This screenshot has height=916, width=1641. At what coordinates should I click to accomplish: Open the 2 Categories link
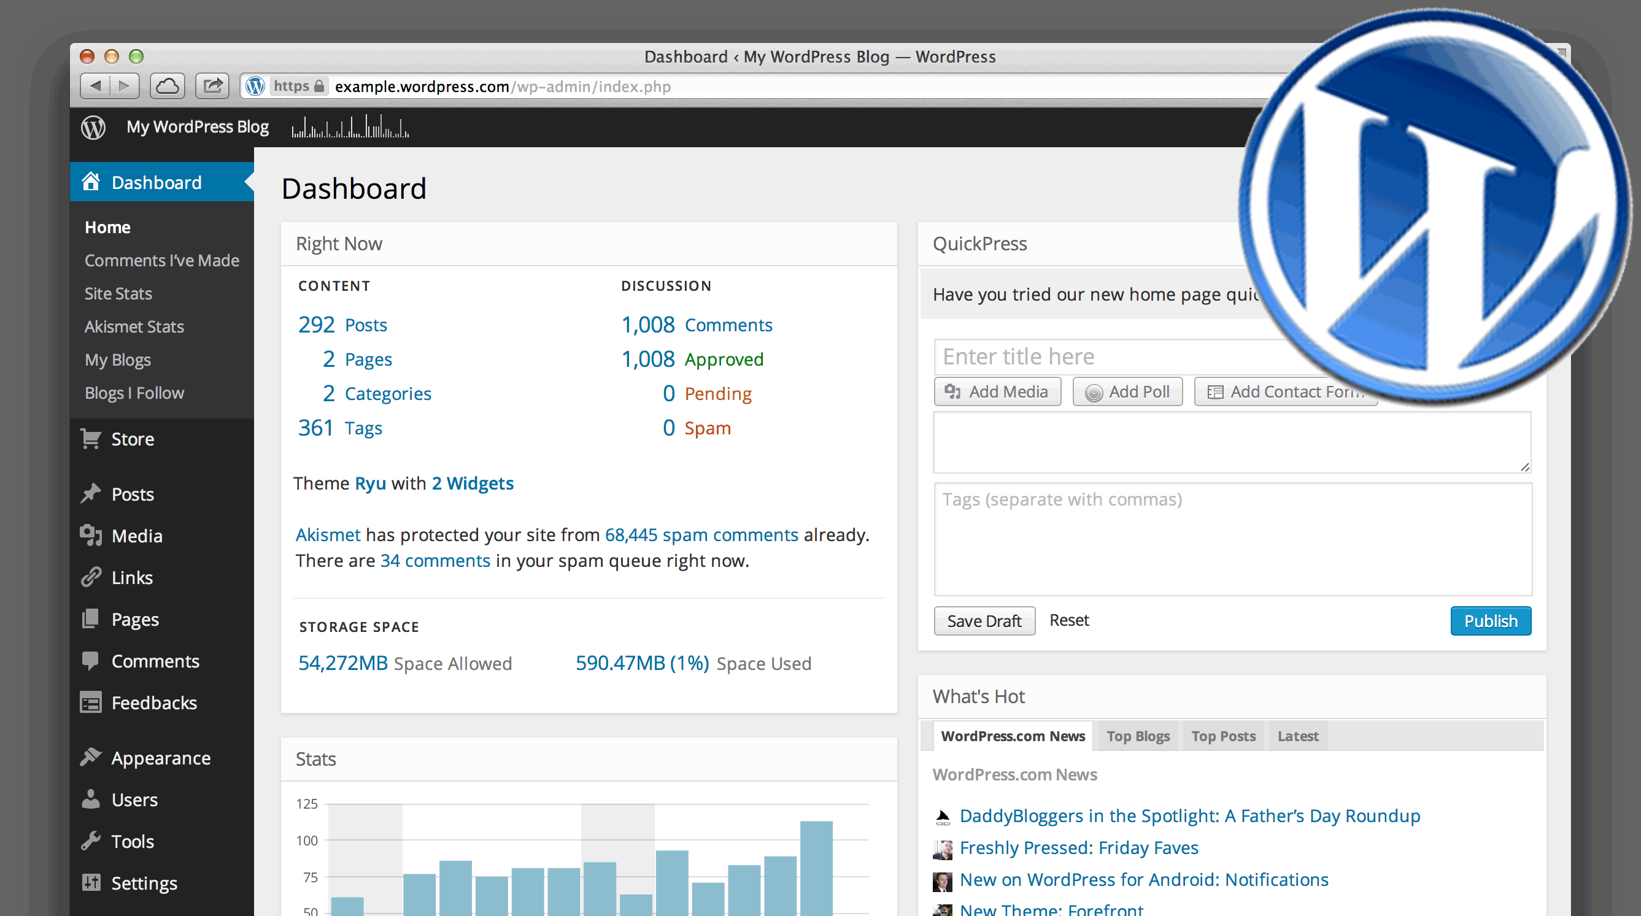coord(376,394)
